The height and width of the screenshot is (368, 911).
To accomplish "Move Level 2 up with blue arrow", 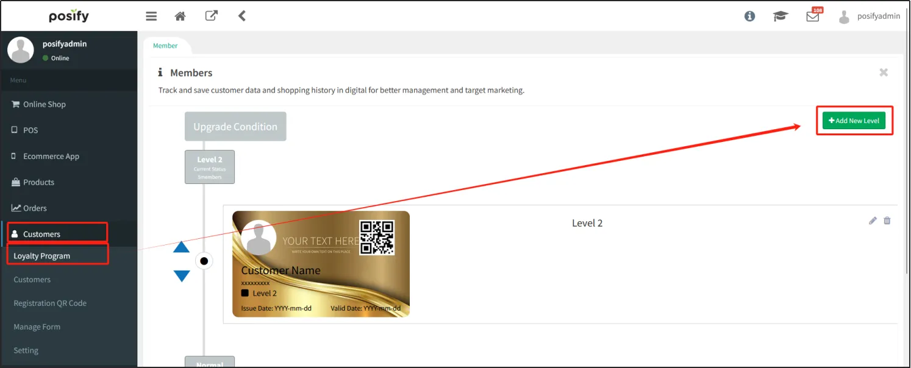I will point(182,247).
